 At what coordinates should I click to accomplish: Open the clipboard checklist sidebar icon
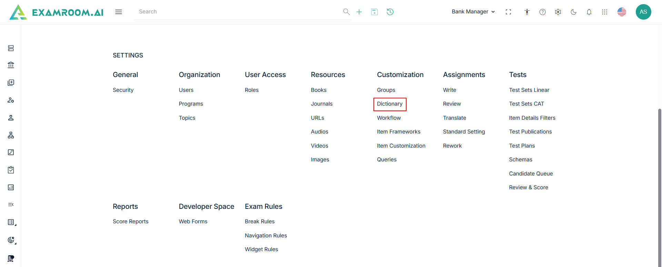11,170
